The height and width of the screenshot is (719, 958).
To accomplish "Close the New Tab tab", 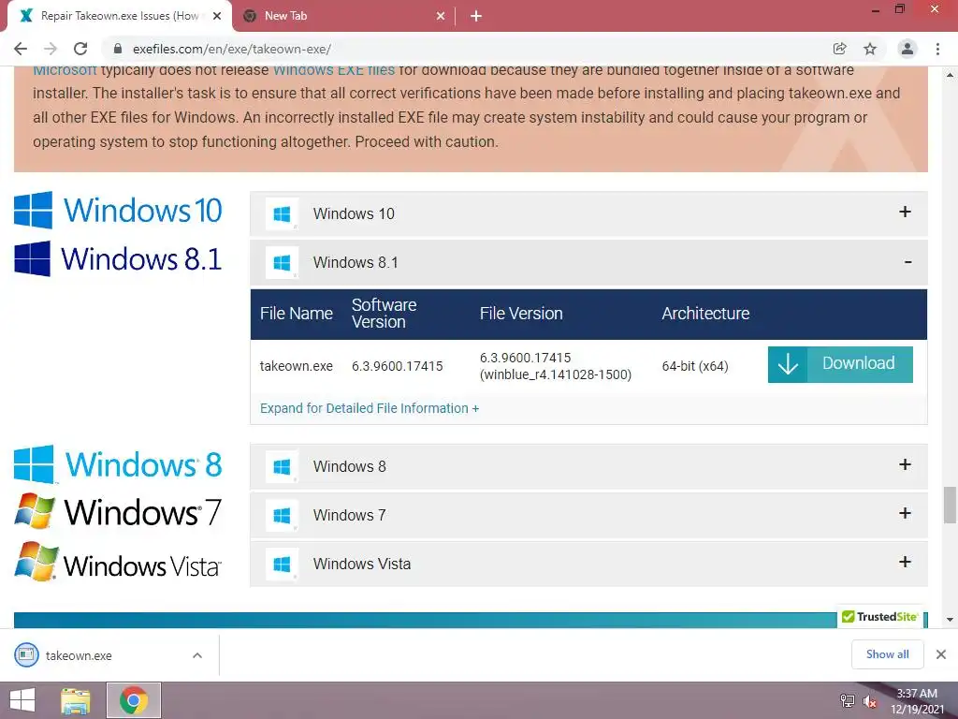I will [441, 16].
